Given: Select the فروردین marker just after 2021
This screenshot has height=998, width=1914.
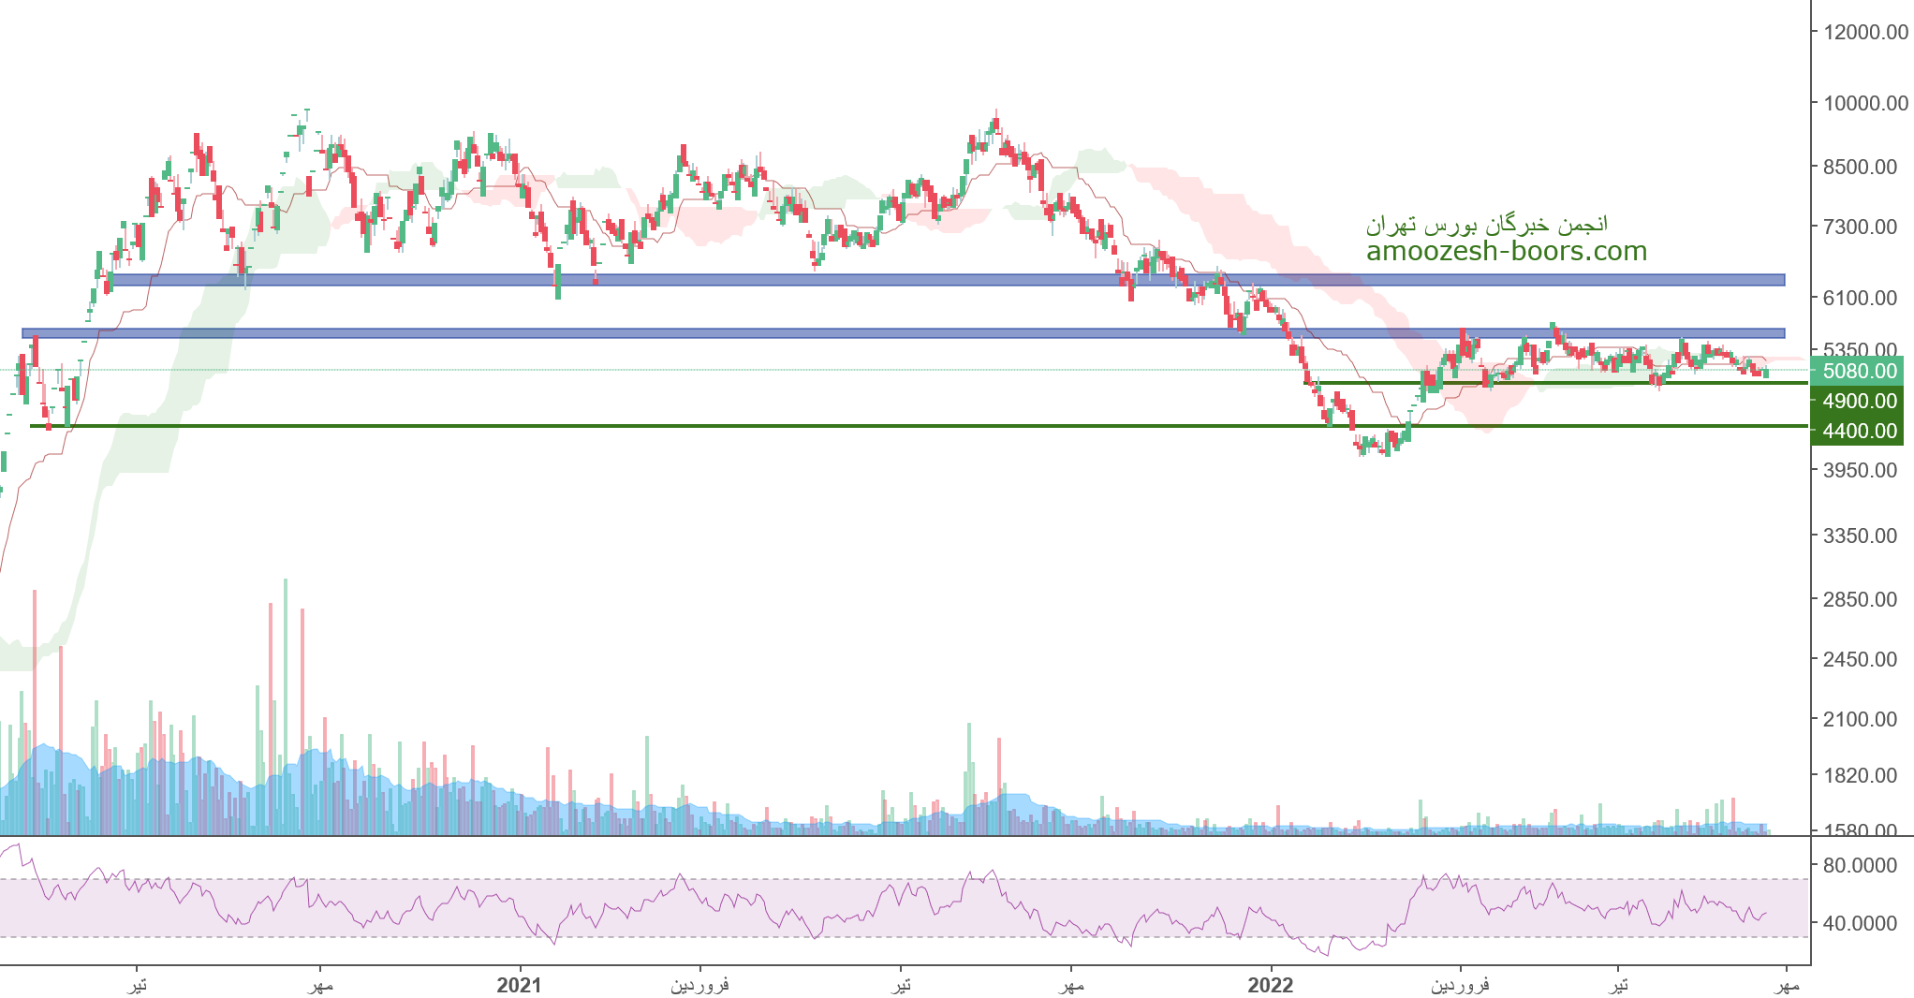Looking at the screenshot, I should coord(699,985).
